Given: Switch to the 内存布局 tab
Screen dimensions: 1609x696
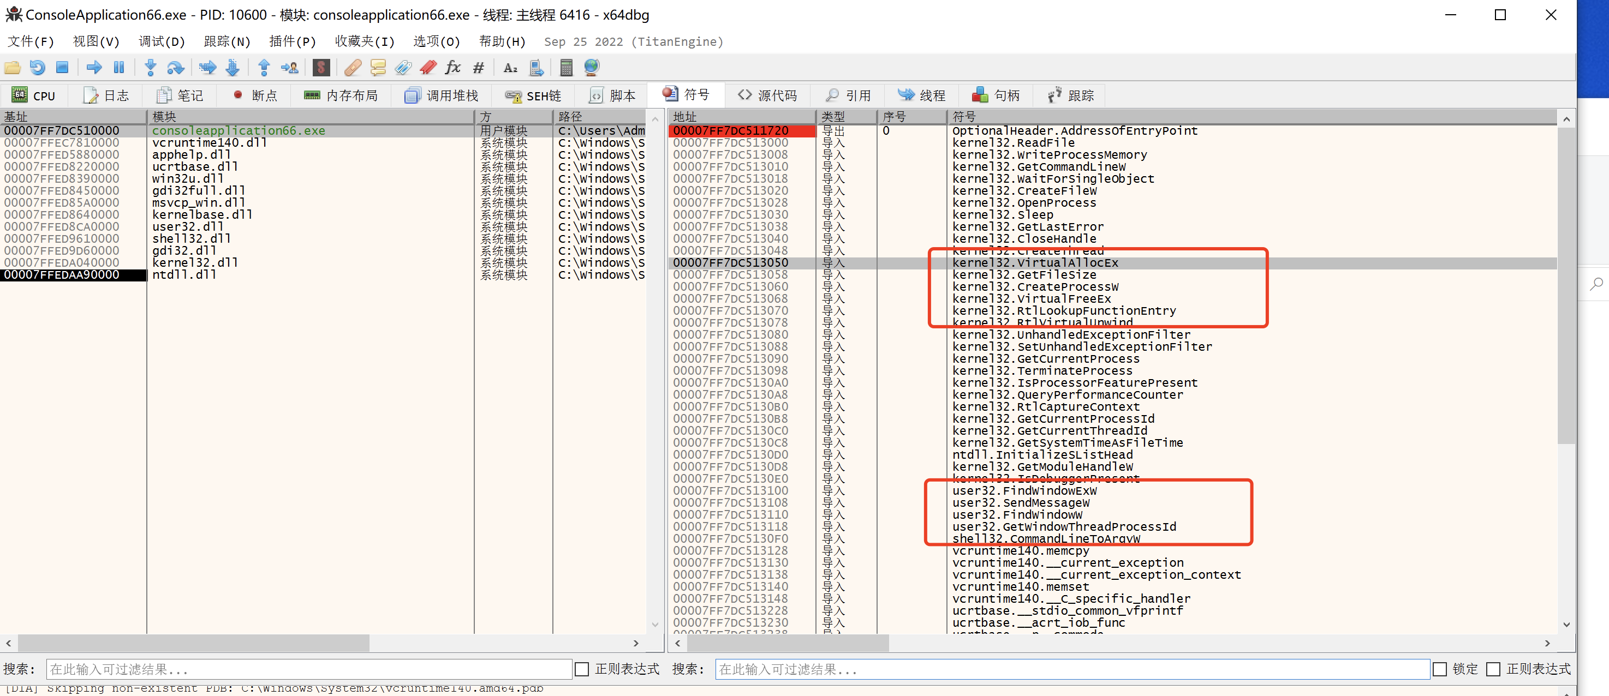Looking at the screenshot, I should [341, 95].
